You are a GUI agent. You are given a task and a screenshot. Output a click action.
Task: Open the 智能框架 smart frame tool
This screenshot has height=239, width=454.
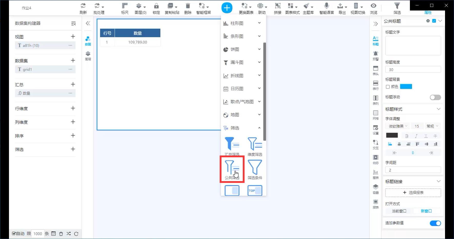point(204,8)
